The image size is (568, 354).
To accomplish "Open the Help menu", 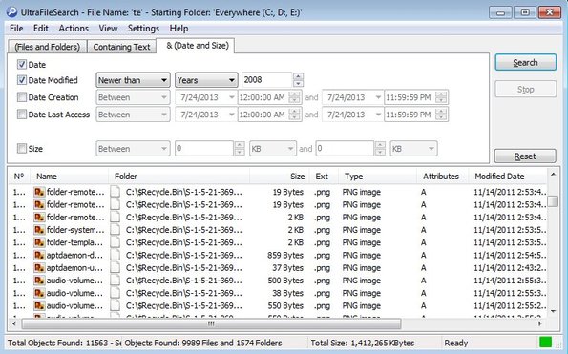I will (179, 29).
